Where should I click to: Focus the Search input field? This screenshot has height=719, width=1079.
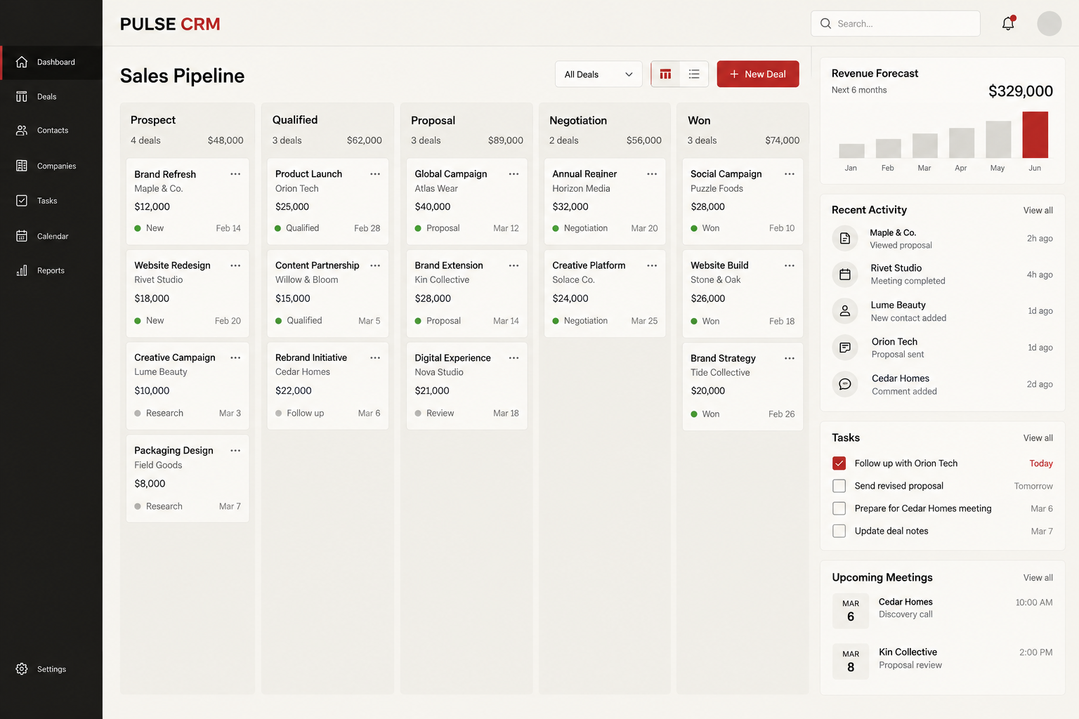(896, 23)
